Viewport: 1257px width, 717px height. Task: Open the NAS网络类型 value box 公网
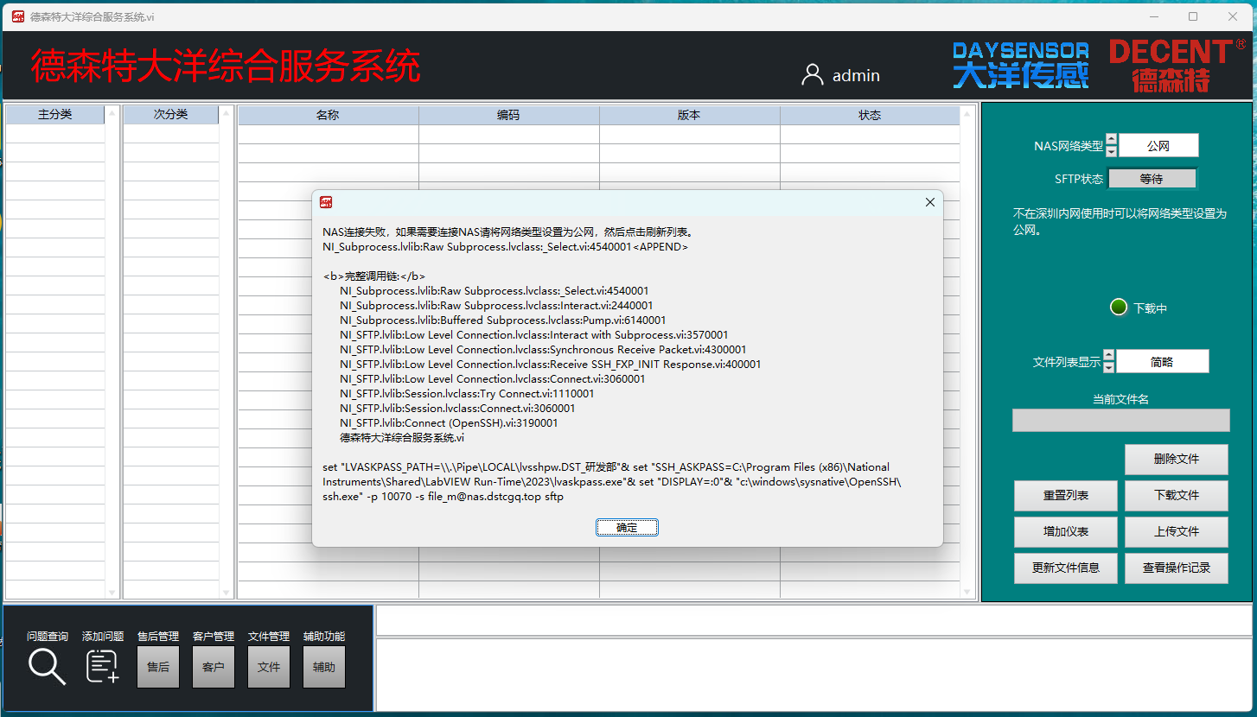click(1158, 146)
